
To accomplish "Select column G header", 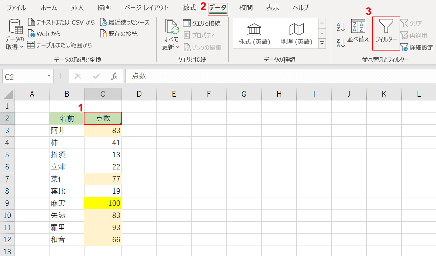I will (244, 94).
